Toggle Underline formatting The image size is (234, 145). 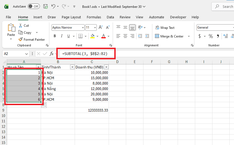(x=68, y=36)
